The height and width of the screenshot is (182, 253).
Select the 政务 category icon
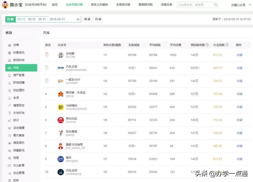9,180
